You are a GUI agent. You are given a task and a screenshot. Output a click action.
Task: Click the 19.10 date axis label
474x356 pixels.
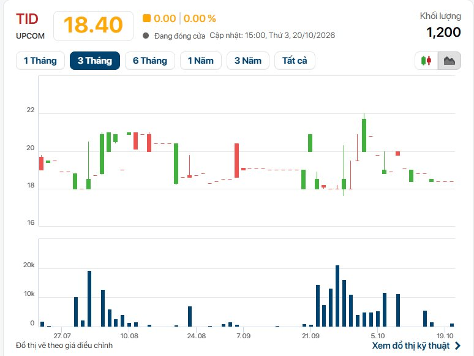tap(445, 336)
